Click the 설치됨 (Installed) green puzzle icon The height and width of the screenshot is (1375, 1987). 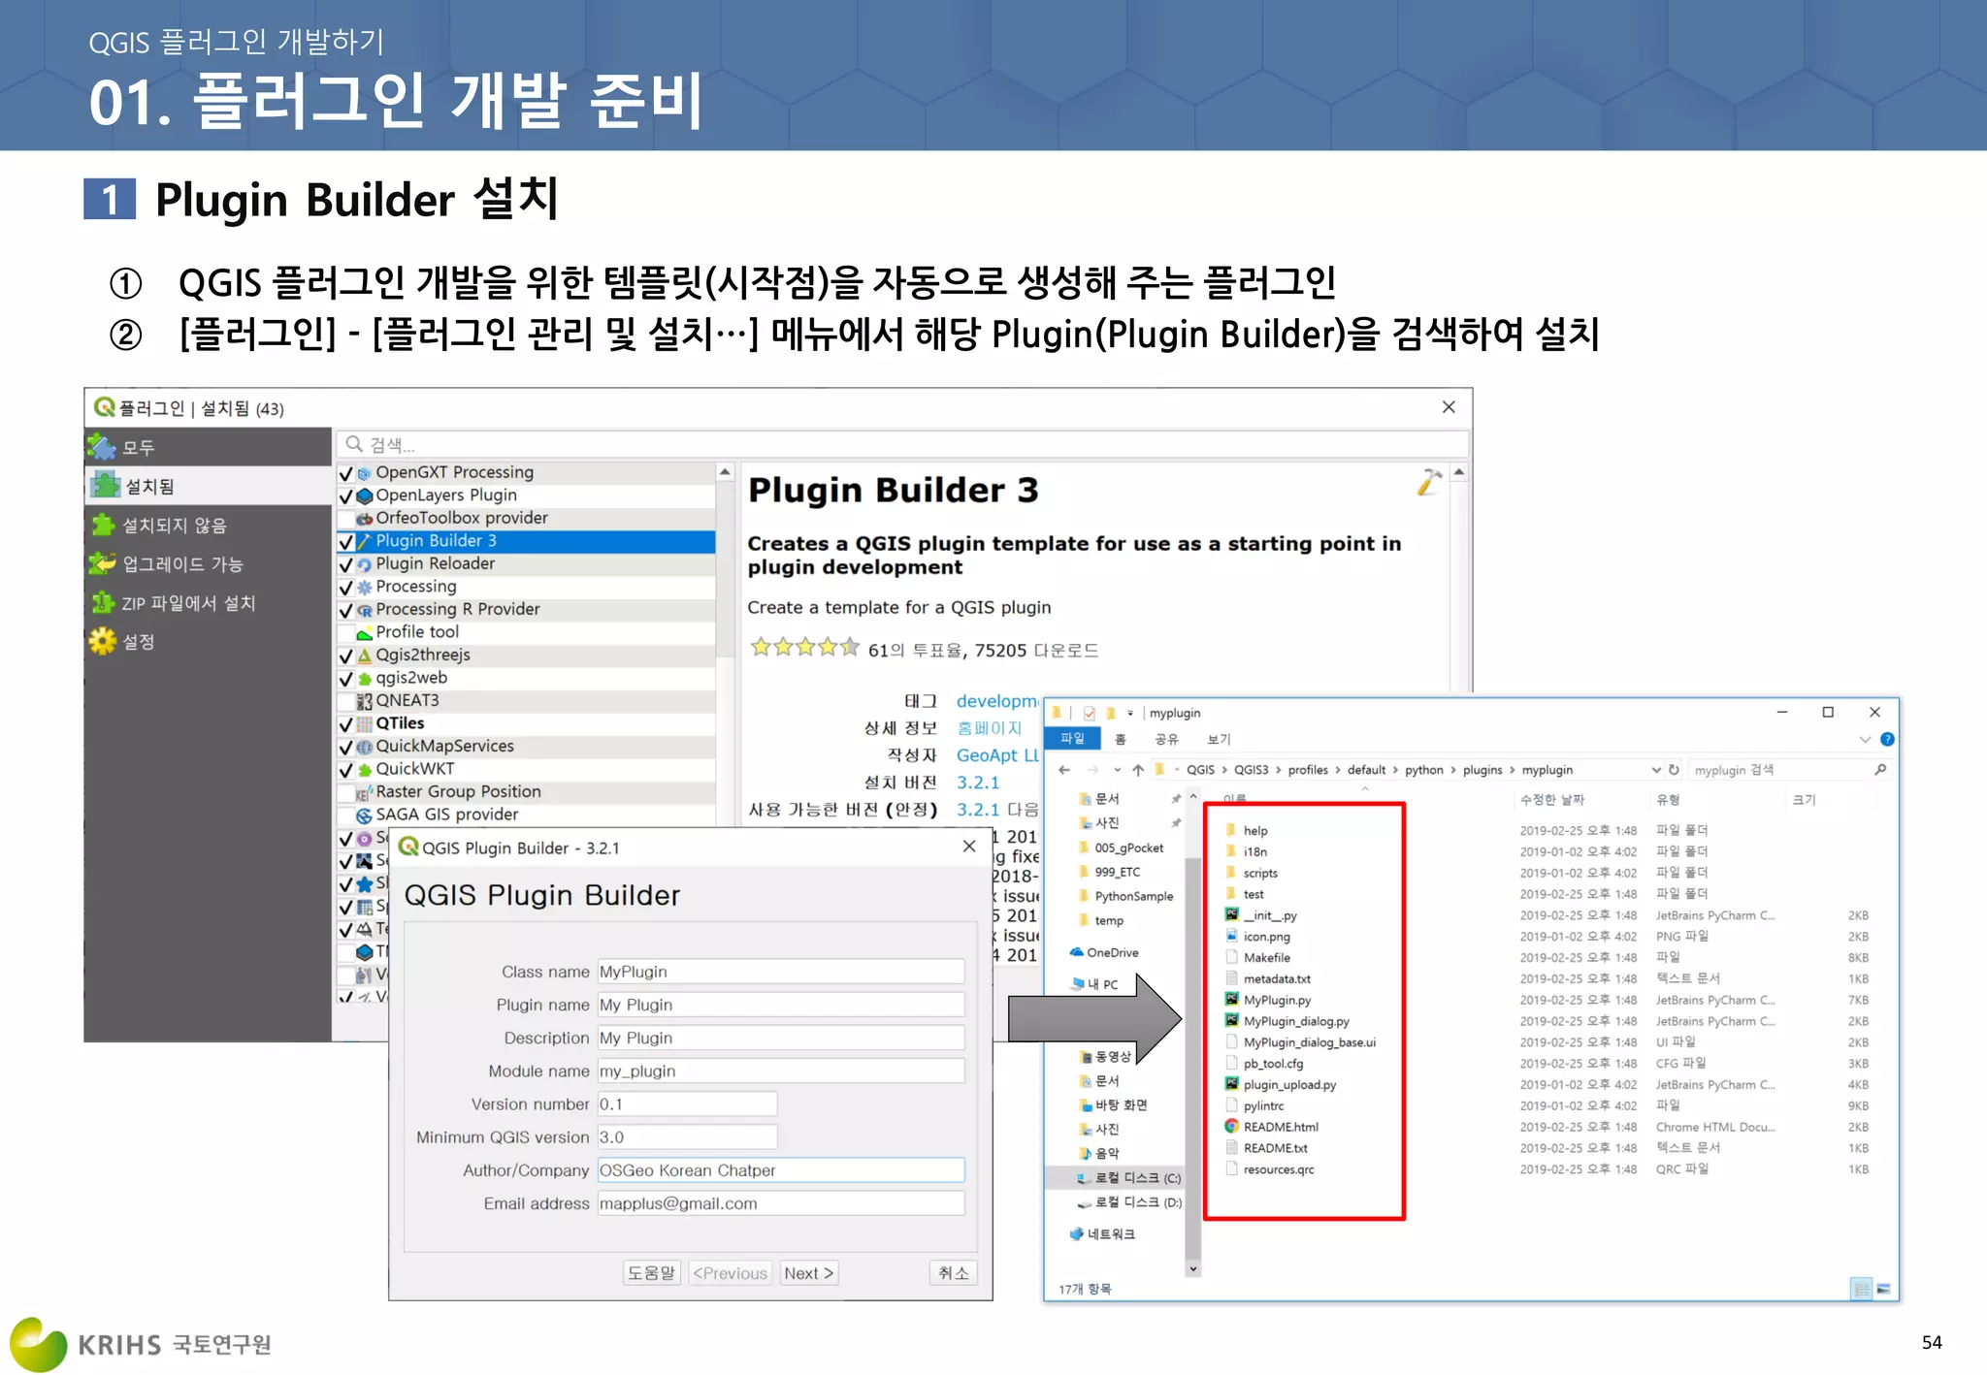(104, 485)
